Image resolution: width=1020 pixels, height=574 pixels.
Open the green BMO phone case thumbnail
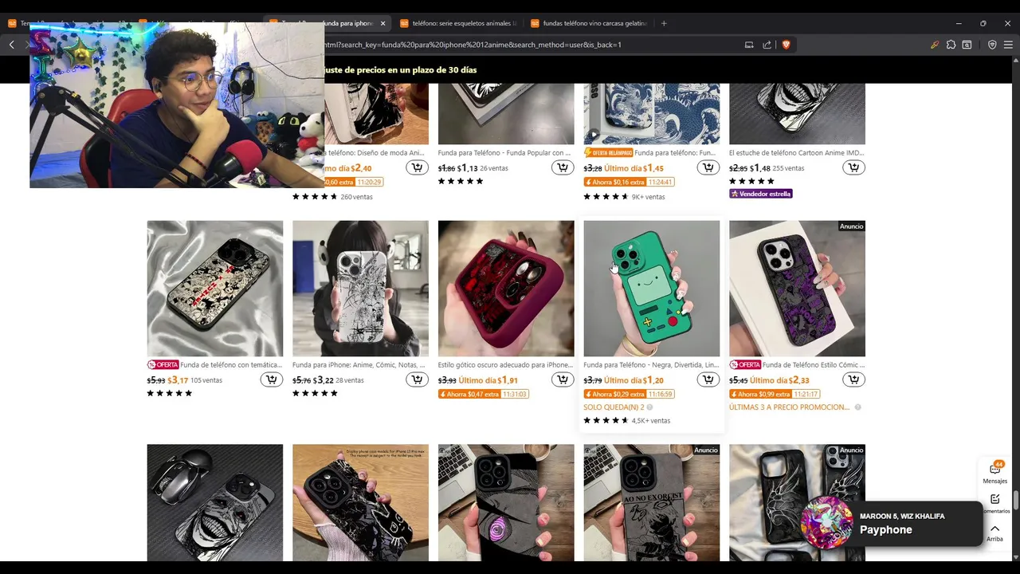651,289
